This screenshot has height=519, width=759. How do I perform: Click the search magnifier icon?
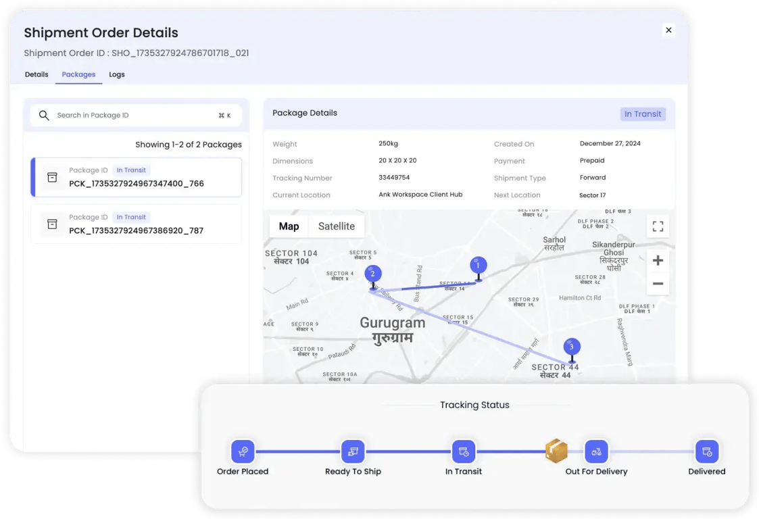coord(44,116)
